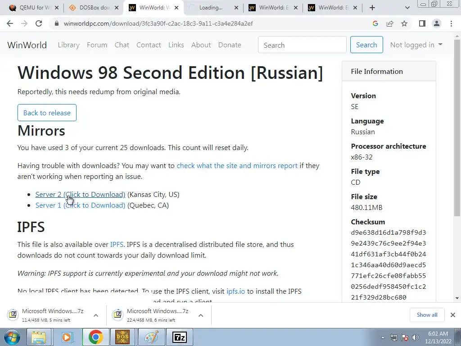
Task: Click the volume speaker tray icon
Action: pos(416,337)
